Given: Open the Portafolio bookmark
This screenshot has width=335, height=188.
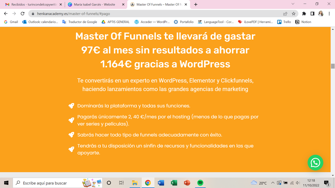Looking at the screenshot, I should [183, 22].
